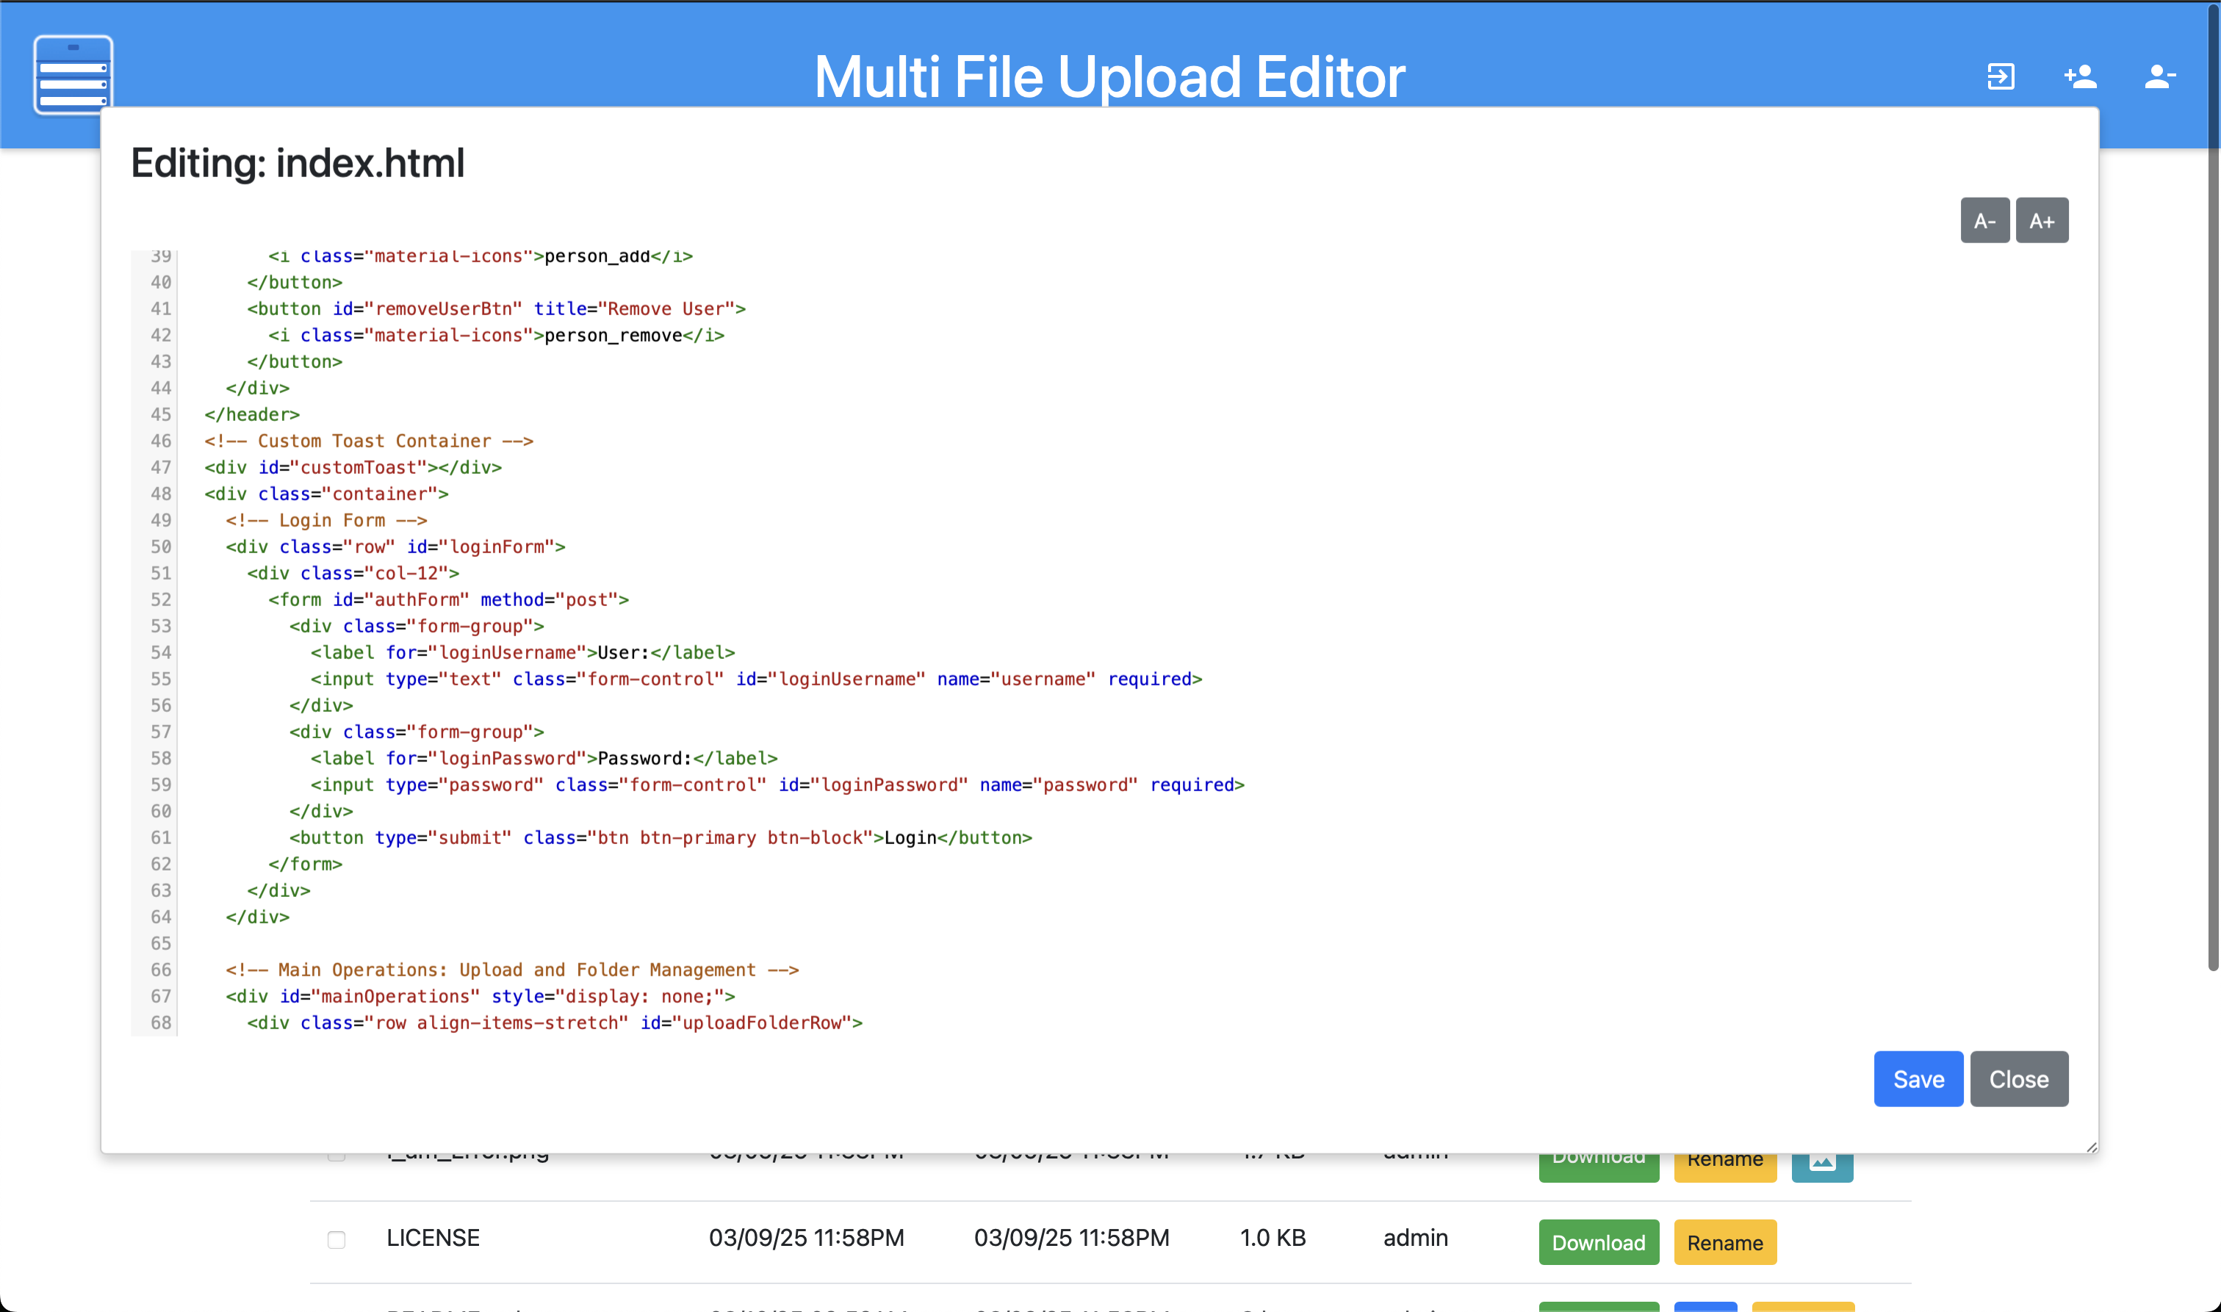The width and height of the screenshot is (2221, 1312).
Task: Click the Custom Toast Container comment line
Action: (x=369, y=440)
